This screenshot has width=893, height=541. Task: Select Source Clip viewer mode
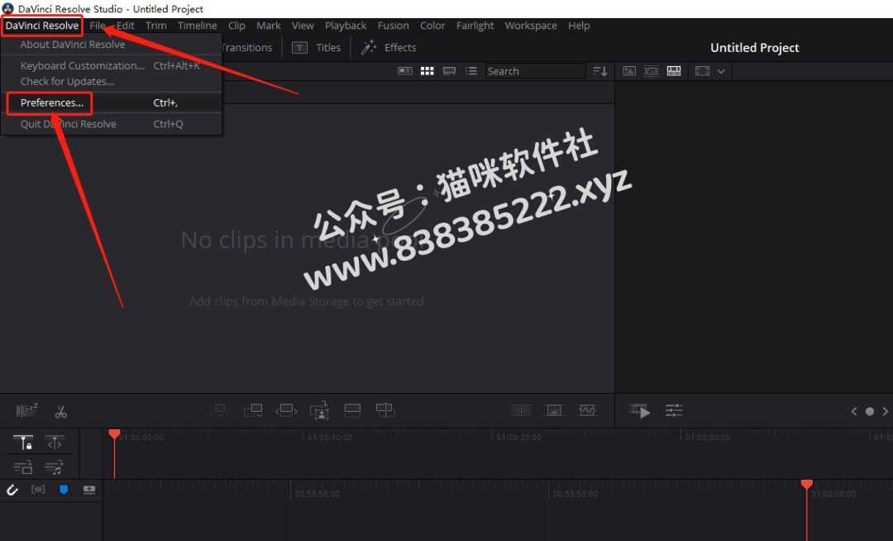(629, 71)
